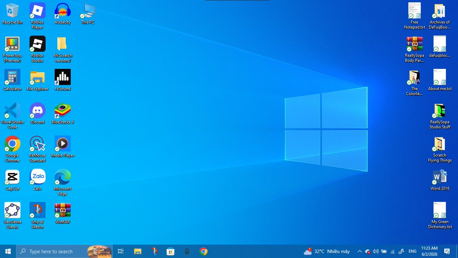
Task: Select the Media Player desktop icon
Action: click(x=63, y=147)
